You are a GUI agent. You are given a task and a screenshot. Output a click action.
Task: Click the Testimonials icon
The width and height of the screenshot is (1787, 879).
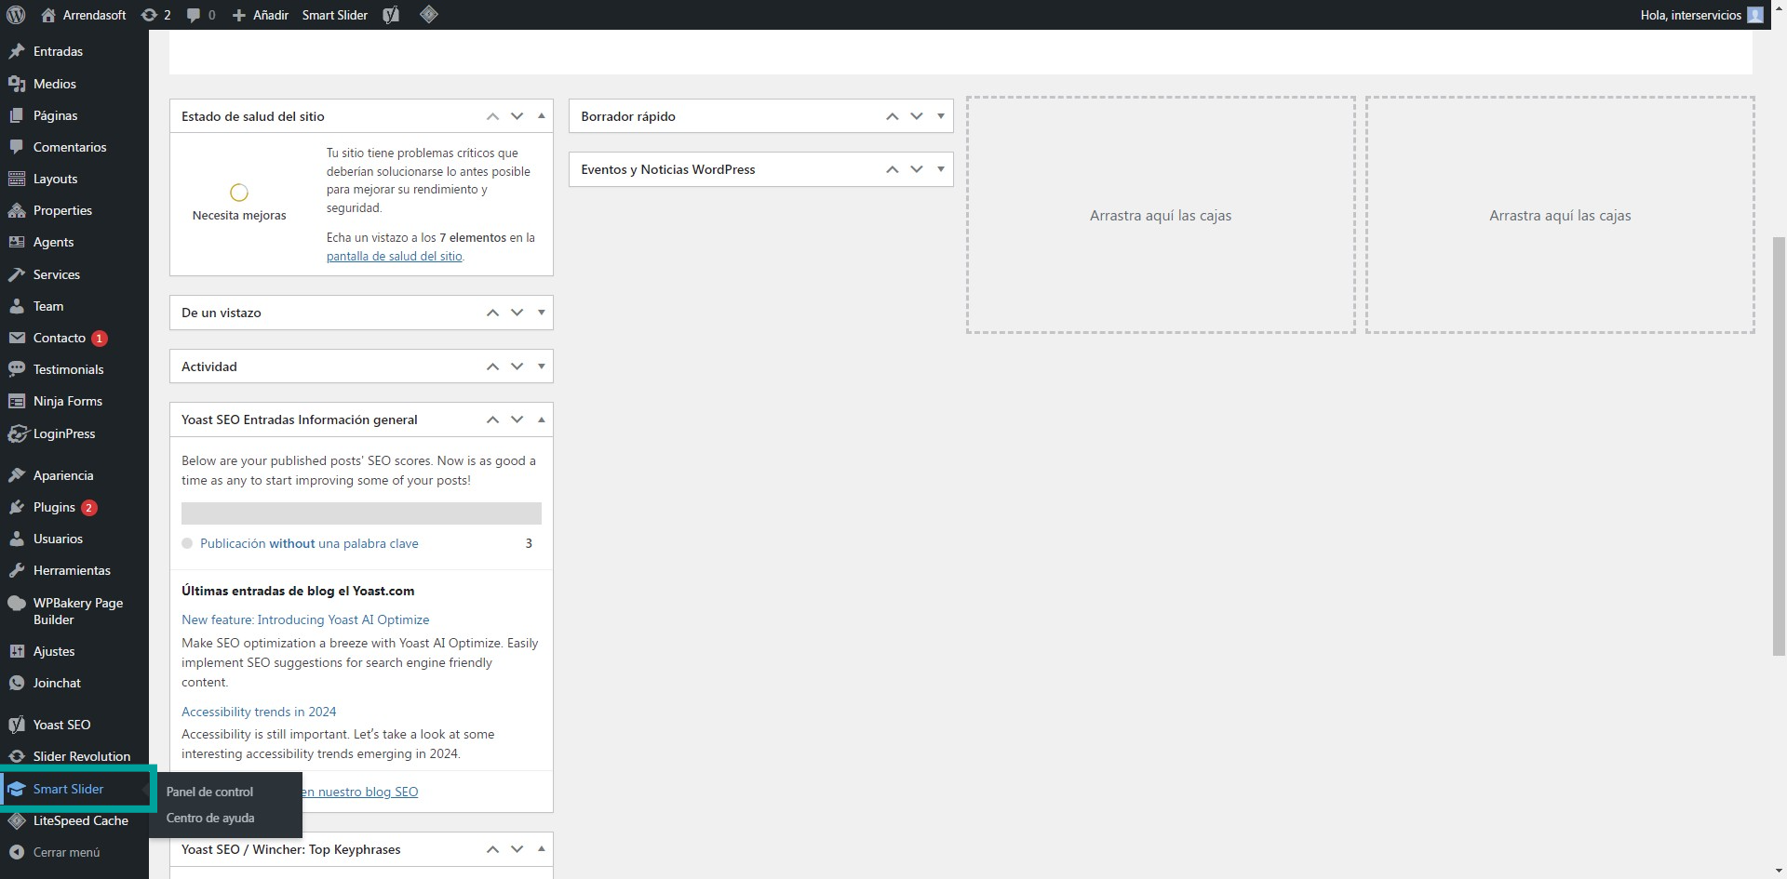pos(17,369)
